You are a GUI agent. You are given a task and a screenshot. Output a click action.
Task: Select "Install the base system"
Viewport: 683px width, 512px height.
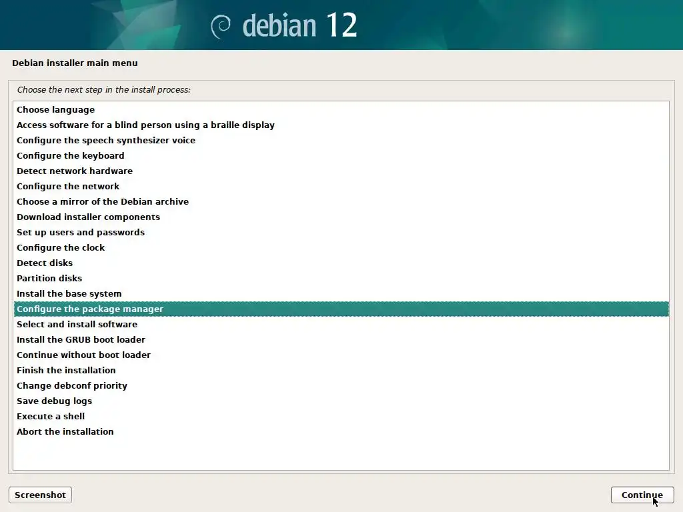(x=341, y=293)
